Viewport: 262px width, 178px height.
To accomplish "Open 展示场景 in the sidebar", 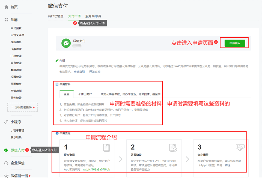I will pyautogui.click(x=16, y=137).
